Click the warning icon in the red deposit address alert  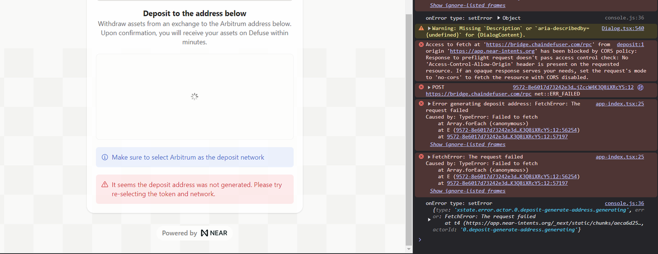point(105,185)
